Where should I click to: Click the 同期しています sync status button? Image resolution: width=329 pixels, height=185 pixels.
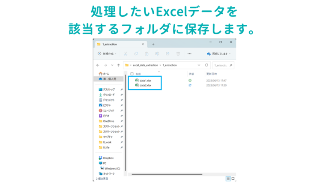click(x=218, y=54)
